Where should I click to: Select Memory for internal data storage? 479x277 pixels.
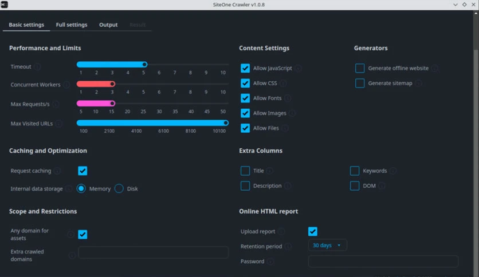(81, 188)
